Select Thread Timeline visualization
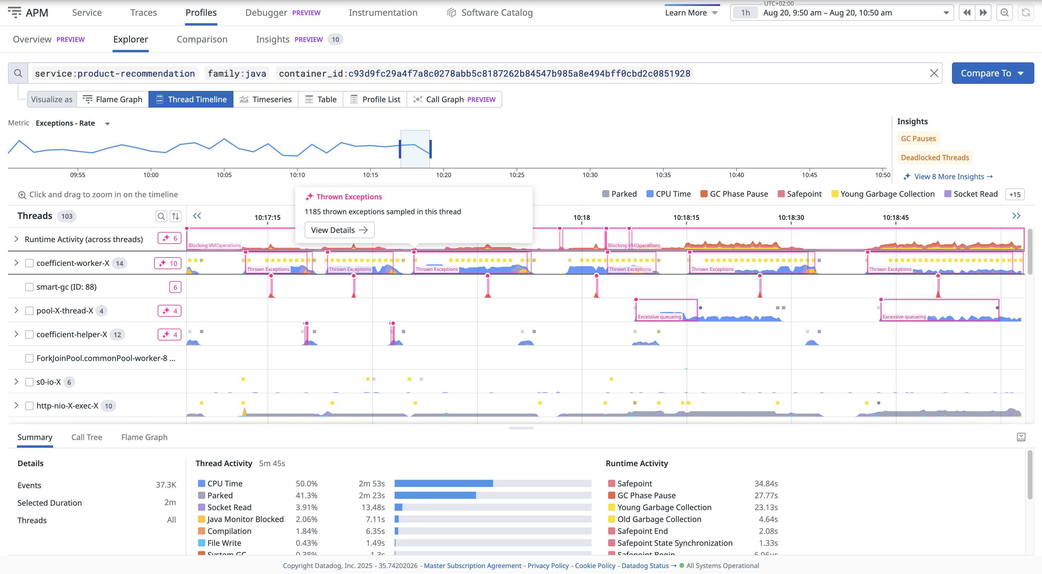The image size is (1042, 574). 191,99
